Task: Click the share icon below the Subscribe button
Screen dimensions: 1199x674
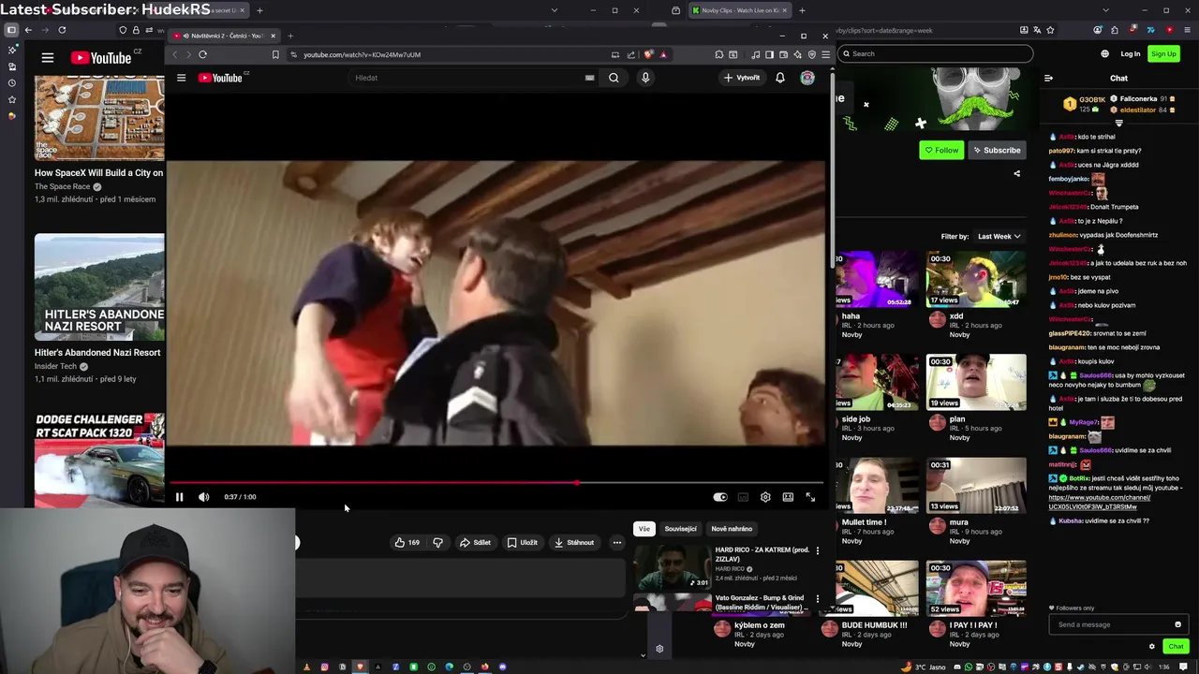Action: [x=1016, y=173]
